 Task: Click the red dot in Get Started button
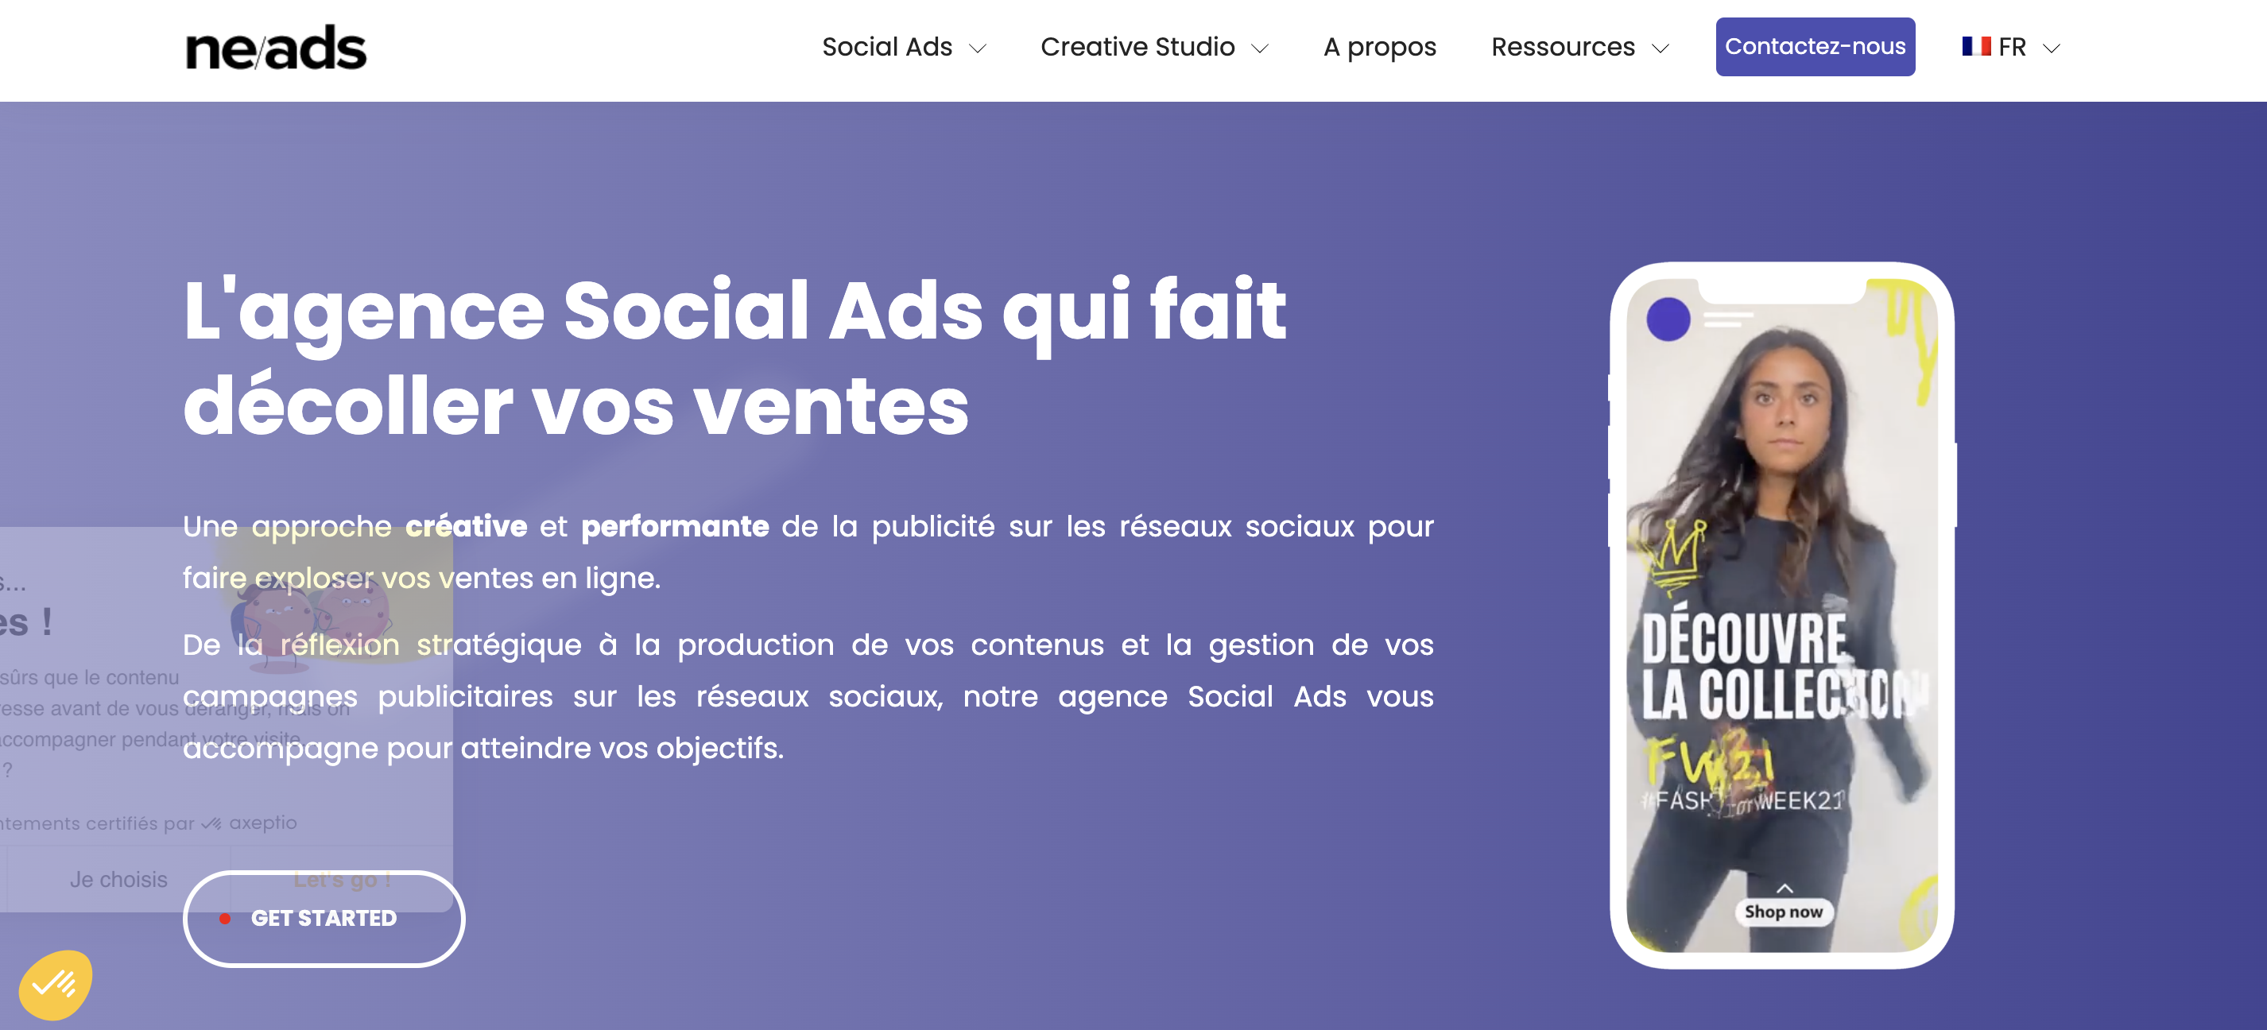point(225,918)
